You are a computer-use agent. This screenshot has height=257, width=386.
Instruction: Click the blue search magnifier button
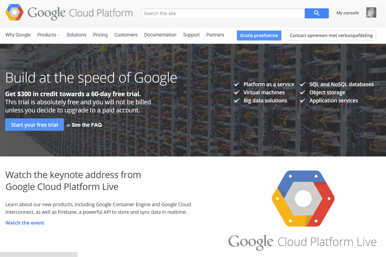pos(317,13)
